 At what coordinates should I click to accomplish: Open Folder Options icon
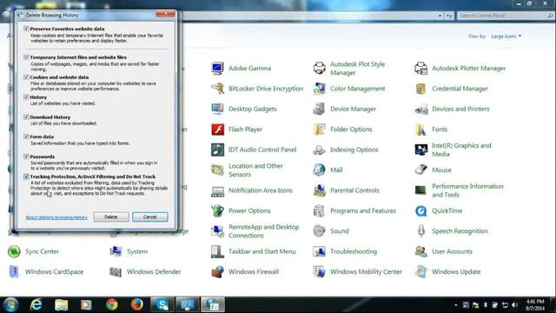319,130
